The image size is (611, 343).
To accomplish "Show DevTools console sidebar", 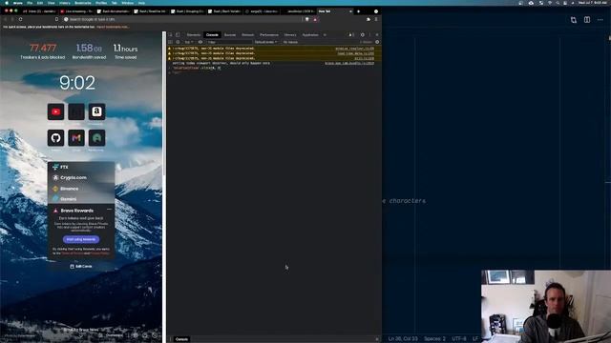I will (170, 42).
